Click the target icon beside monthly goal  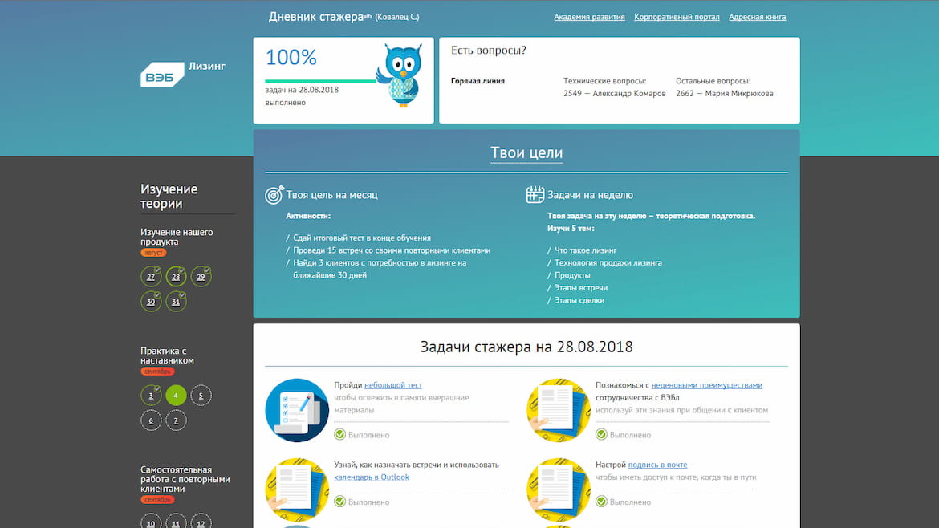tap(274, 194)
